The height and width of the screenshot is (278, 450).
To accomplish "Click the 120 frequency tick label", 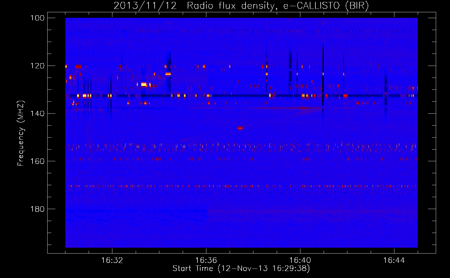I will [38, 66].
